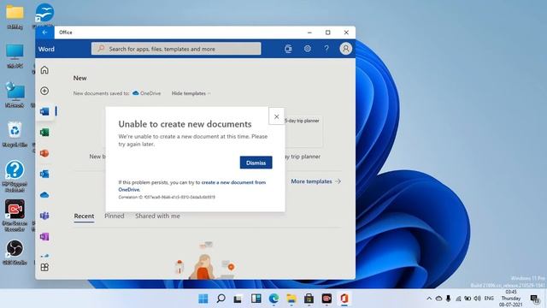Close the Unable to create dialog
Screen dimensions: 547x308
(276, 116)
